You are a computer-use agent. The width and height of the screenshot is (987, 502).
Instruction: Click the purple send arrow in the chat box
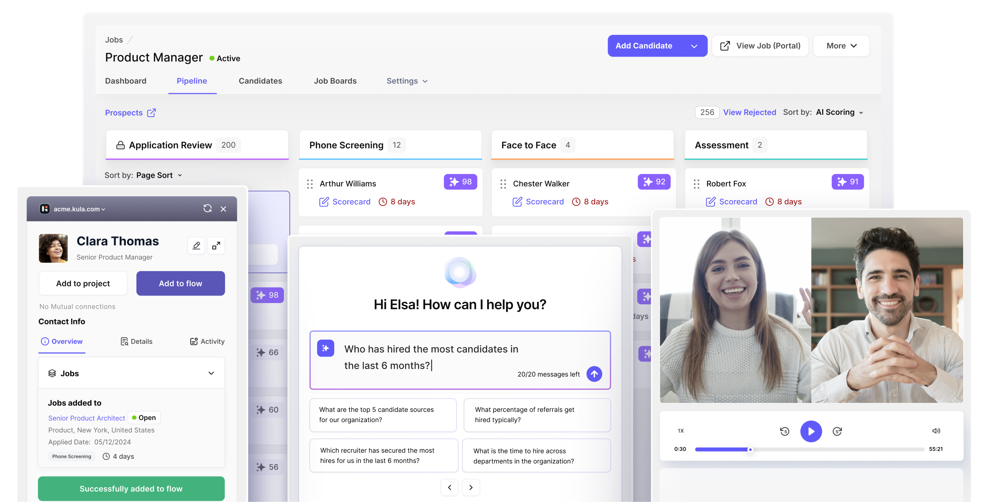(x=594, y=374)
